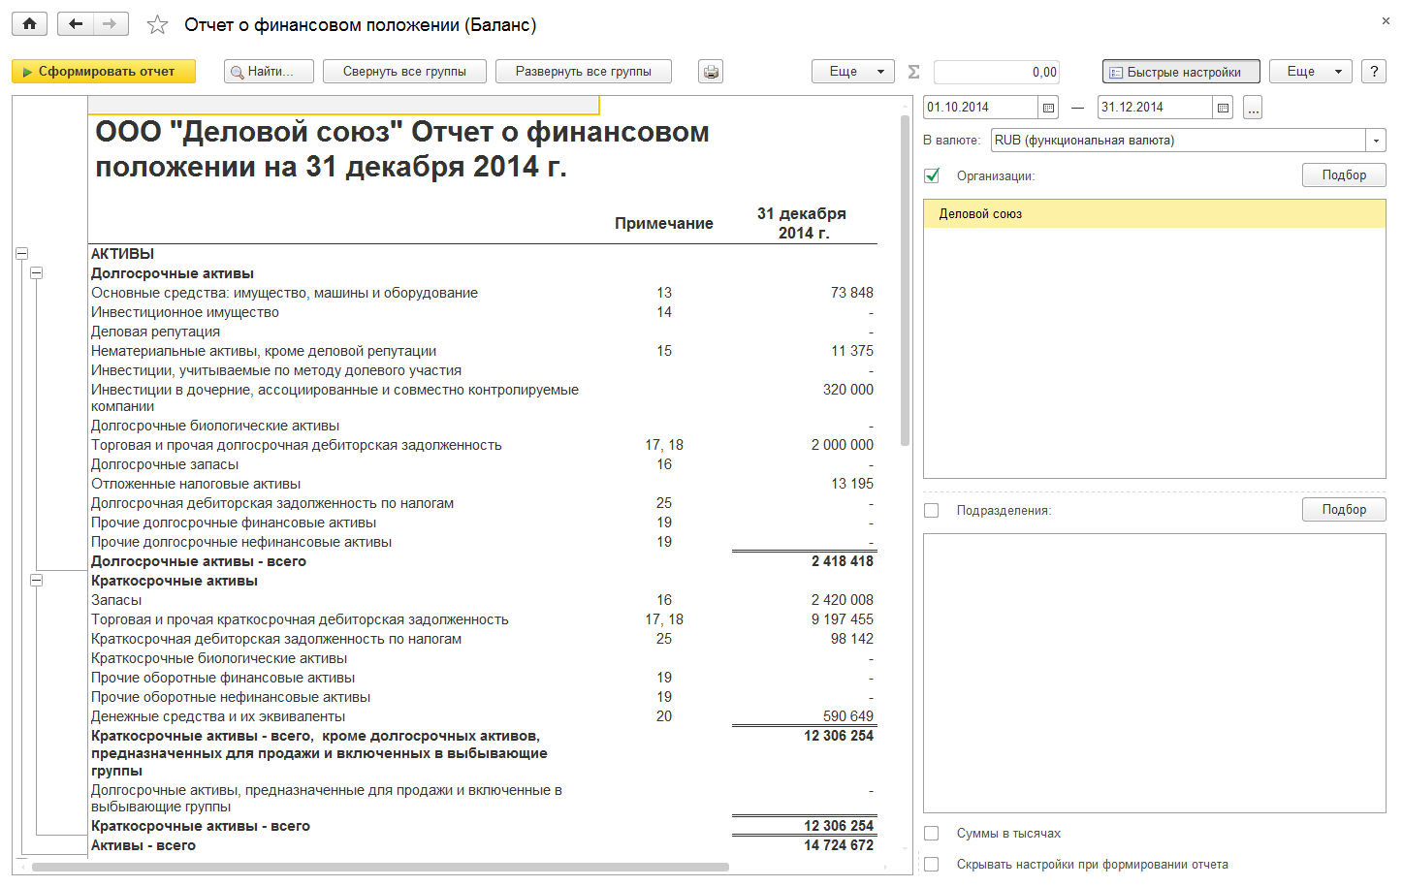
Task: Click Подбор next to Организации
Action: (1344, 175)
